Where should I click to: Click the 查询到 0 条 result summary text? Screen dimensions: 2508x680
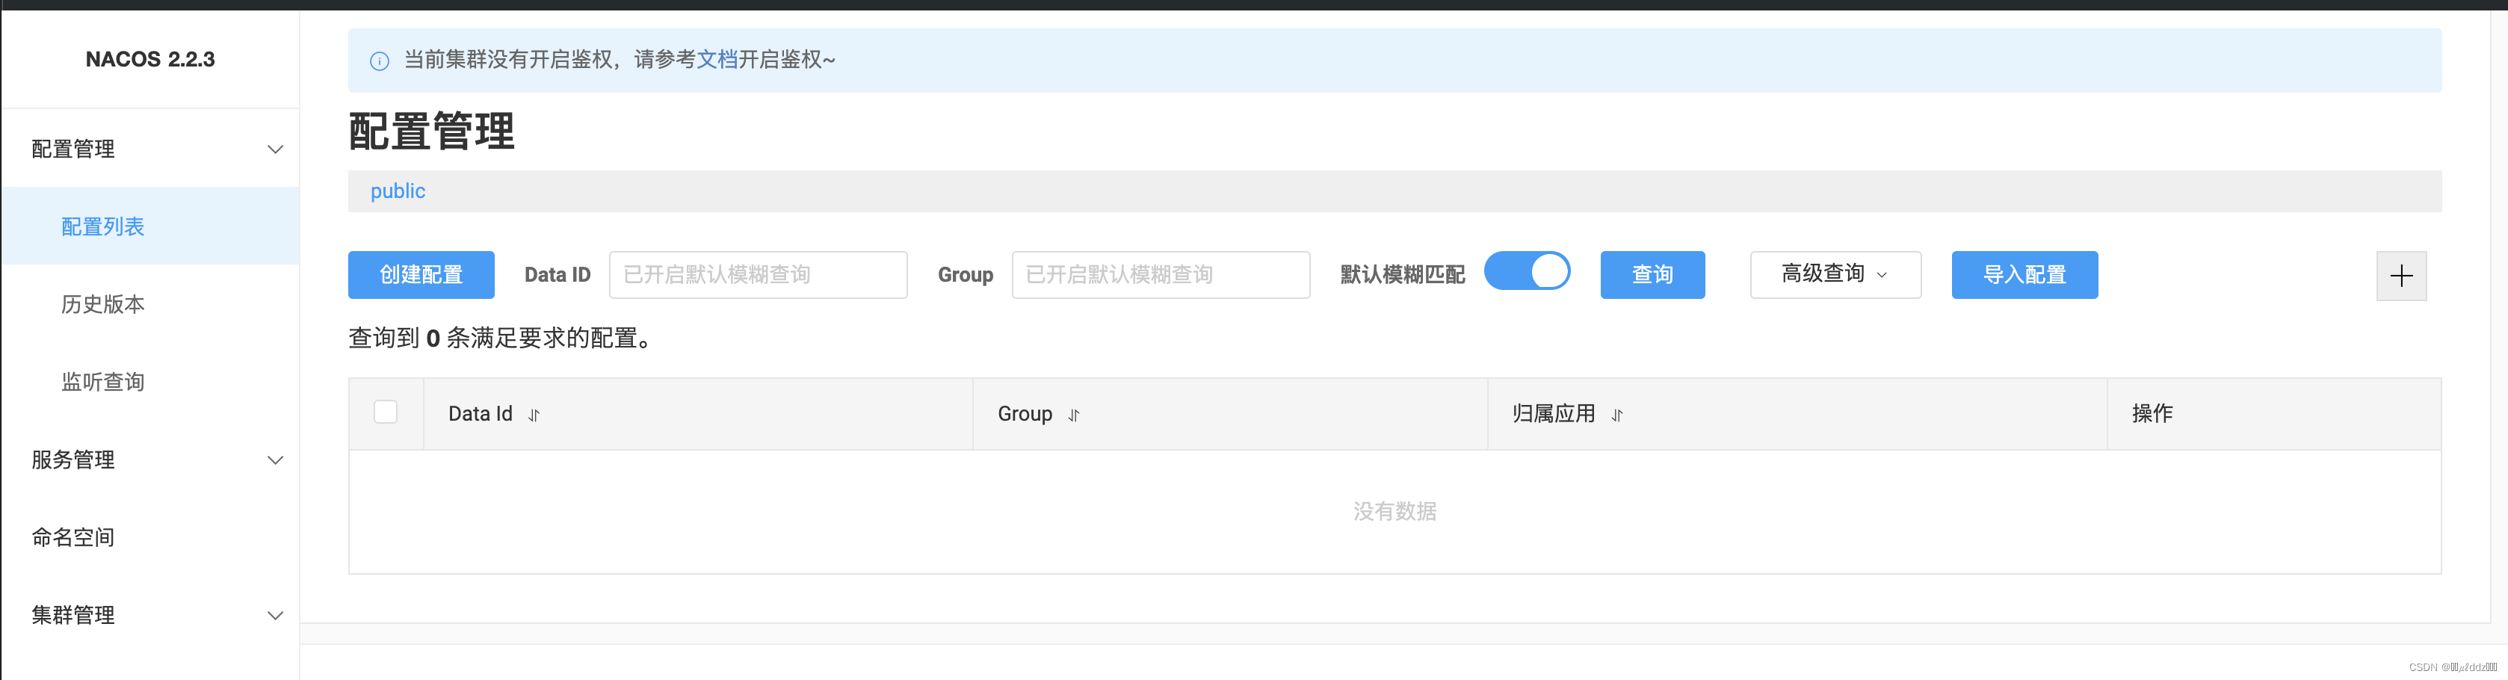[501, 338]
